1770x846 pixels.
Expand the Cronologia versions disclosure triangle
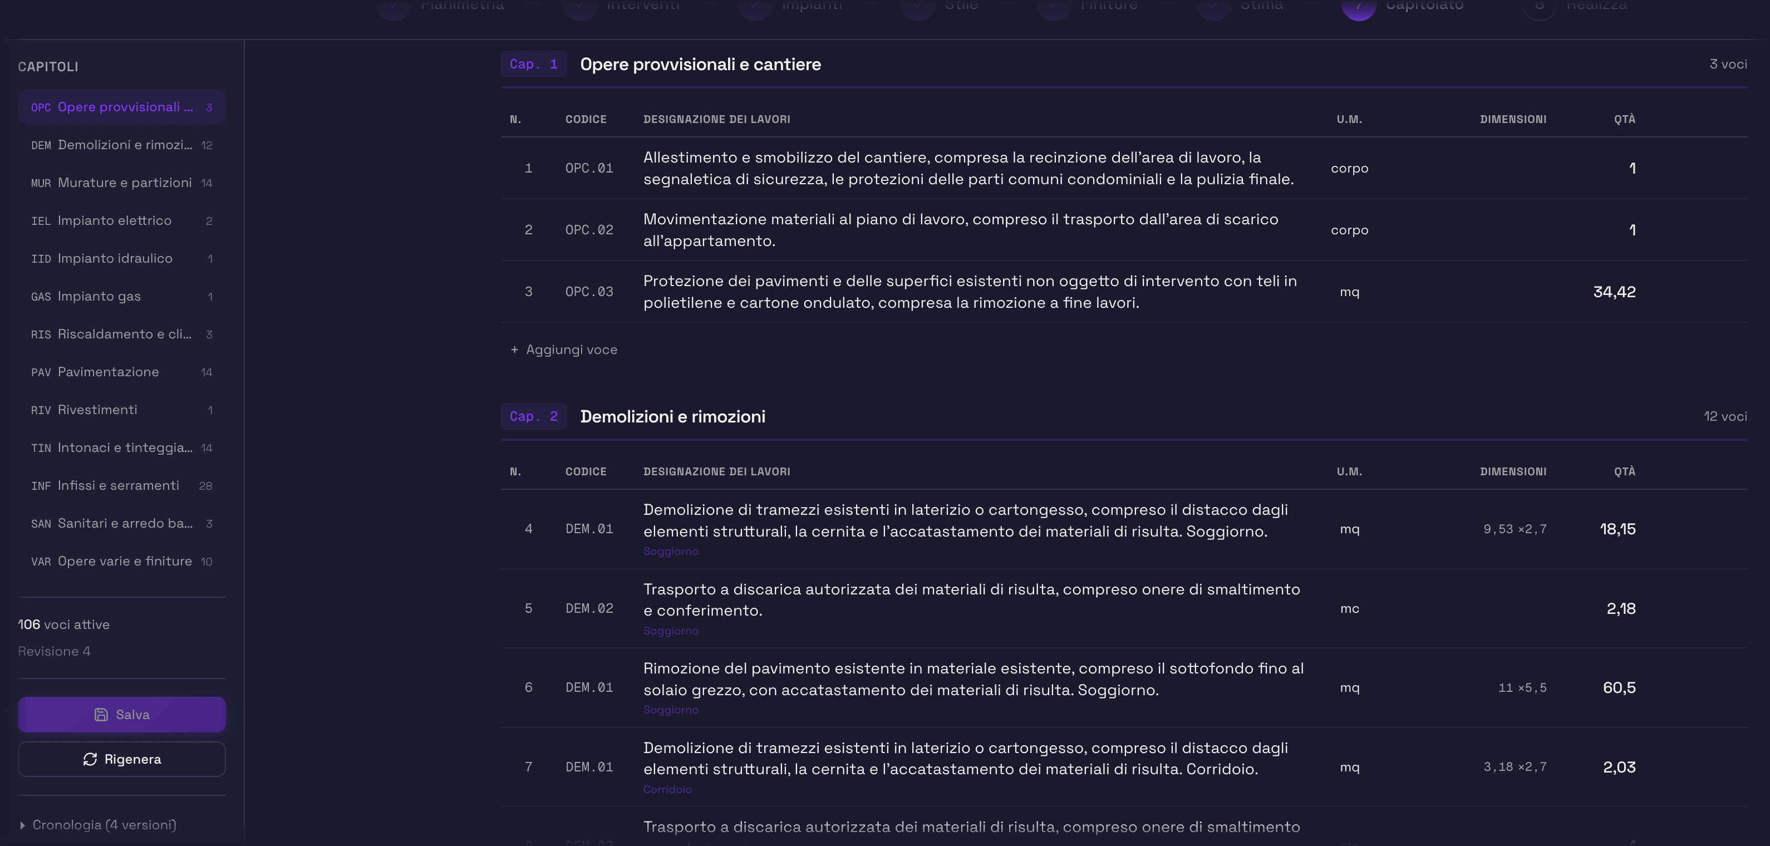pos(23,825)
